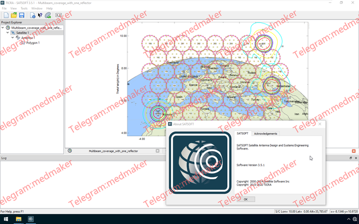359x224 pixels.
Task: Click the x,y cursor coordinates status field
Action: [x=344, y=212]
